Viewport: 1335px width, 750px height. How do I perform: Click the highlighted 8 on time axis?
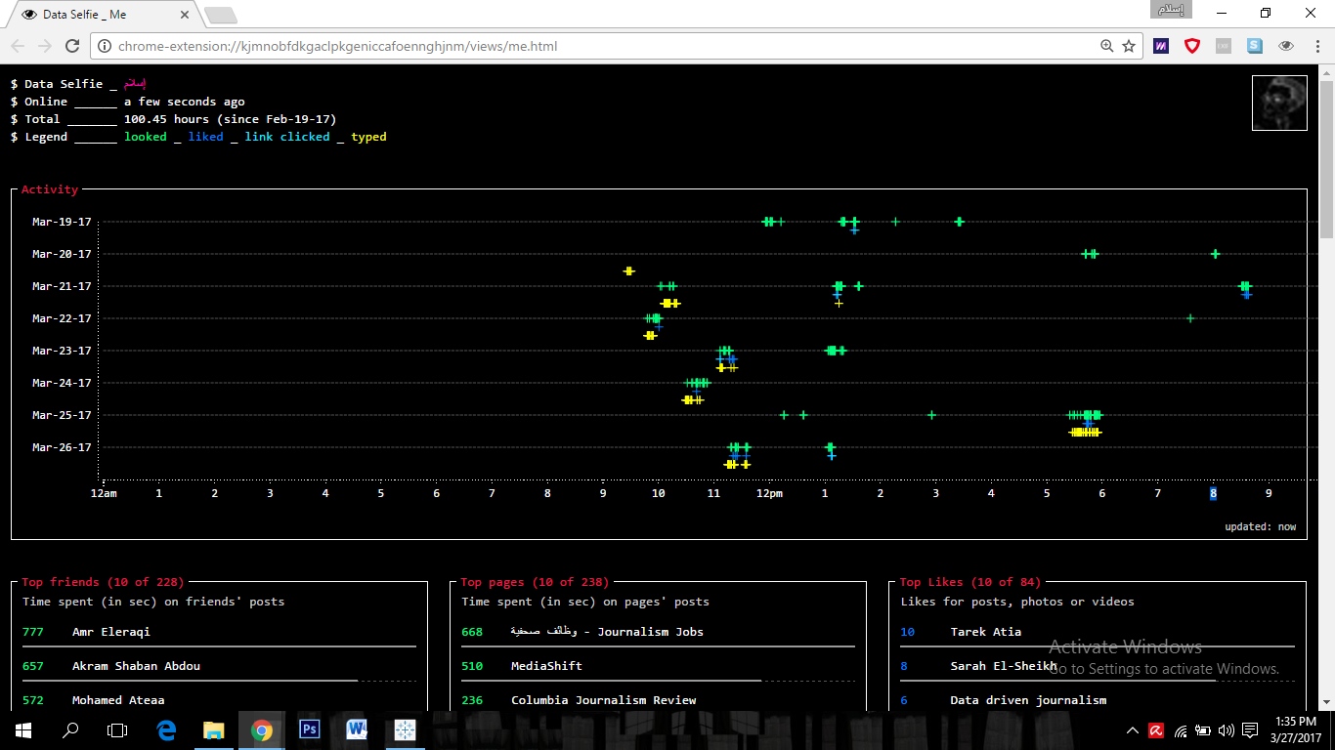(x=1214, y=493)
